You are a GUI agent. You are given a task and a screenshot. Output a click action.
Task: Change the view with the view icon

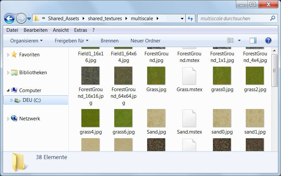[x=231, y=40]
